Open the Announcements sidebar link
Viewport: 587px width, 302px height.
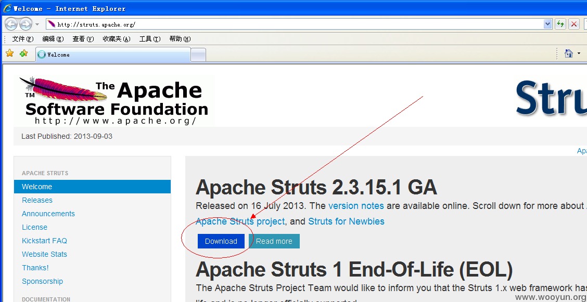click(x=48, y=214)
